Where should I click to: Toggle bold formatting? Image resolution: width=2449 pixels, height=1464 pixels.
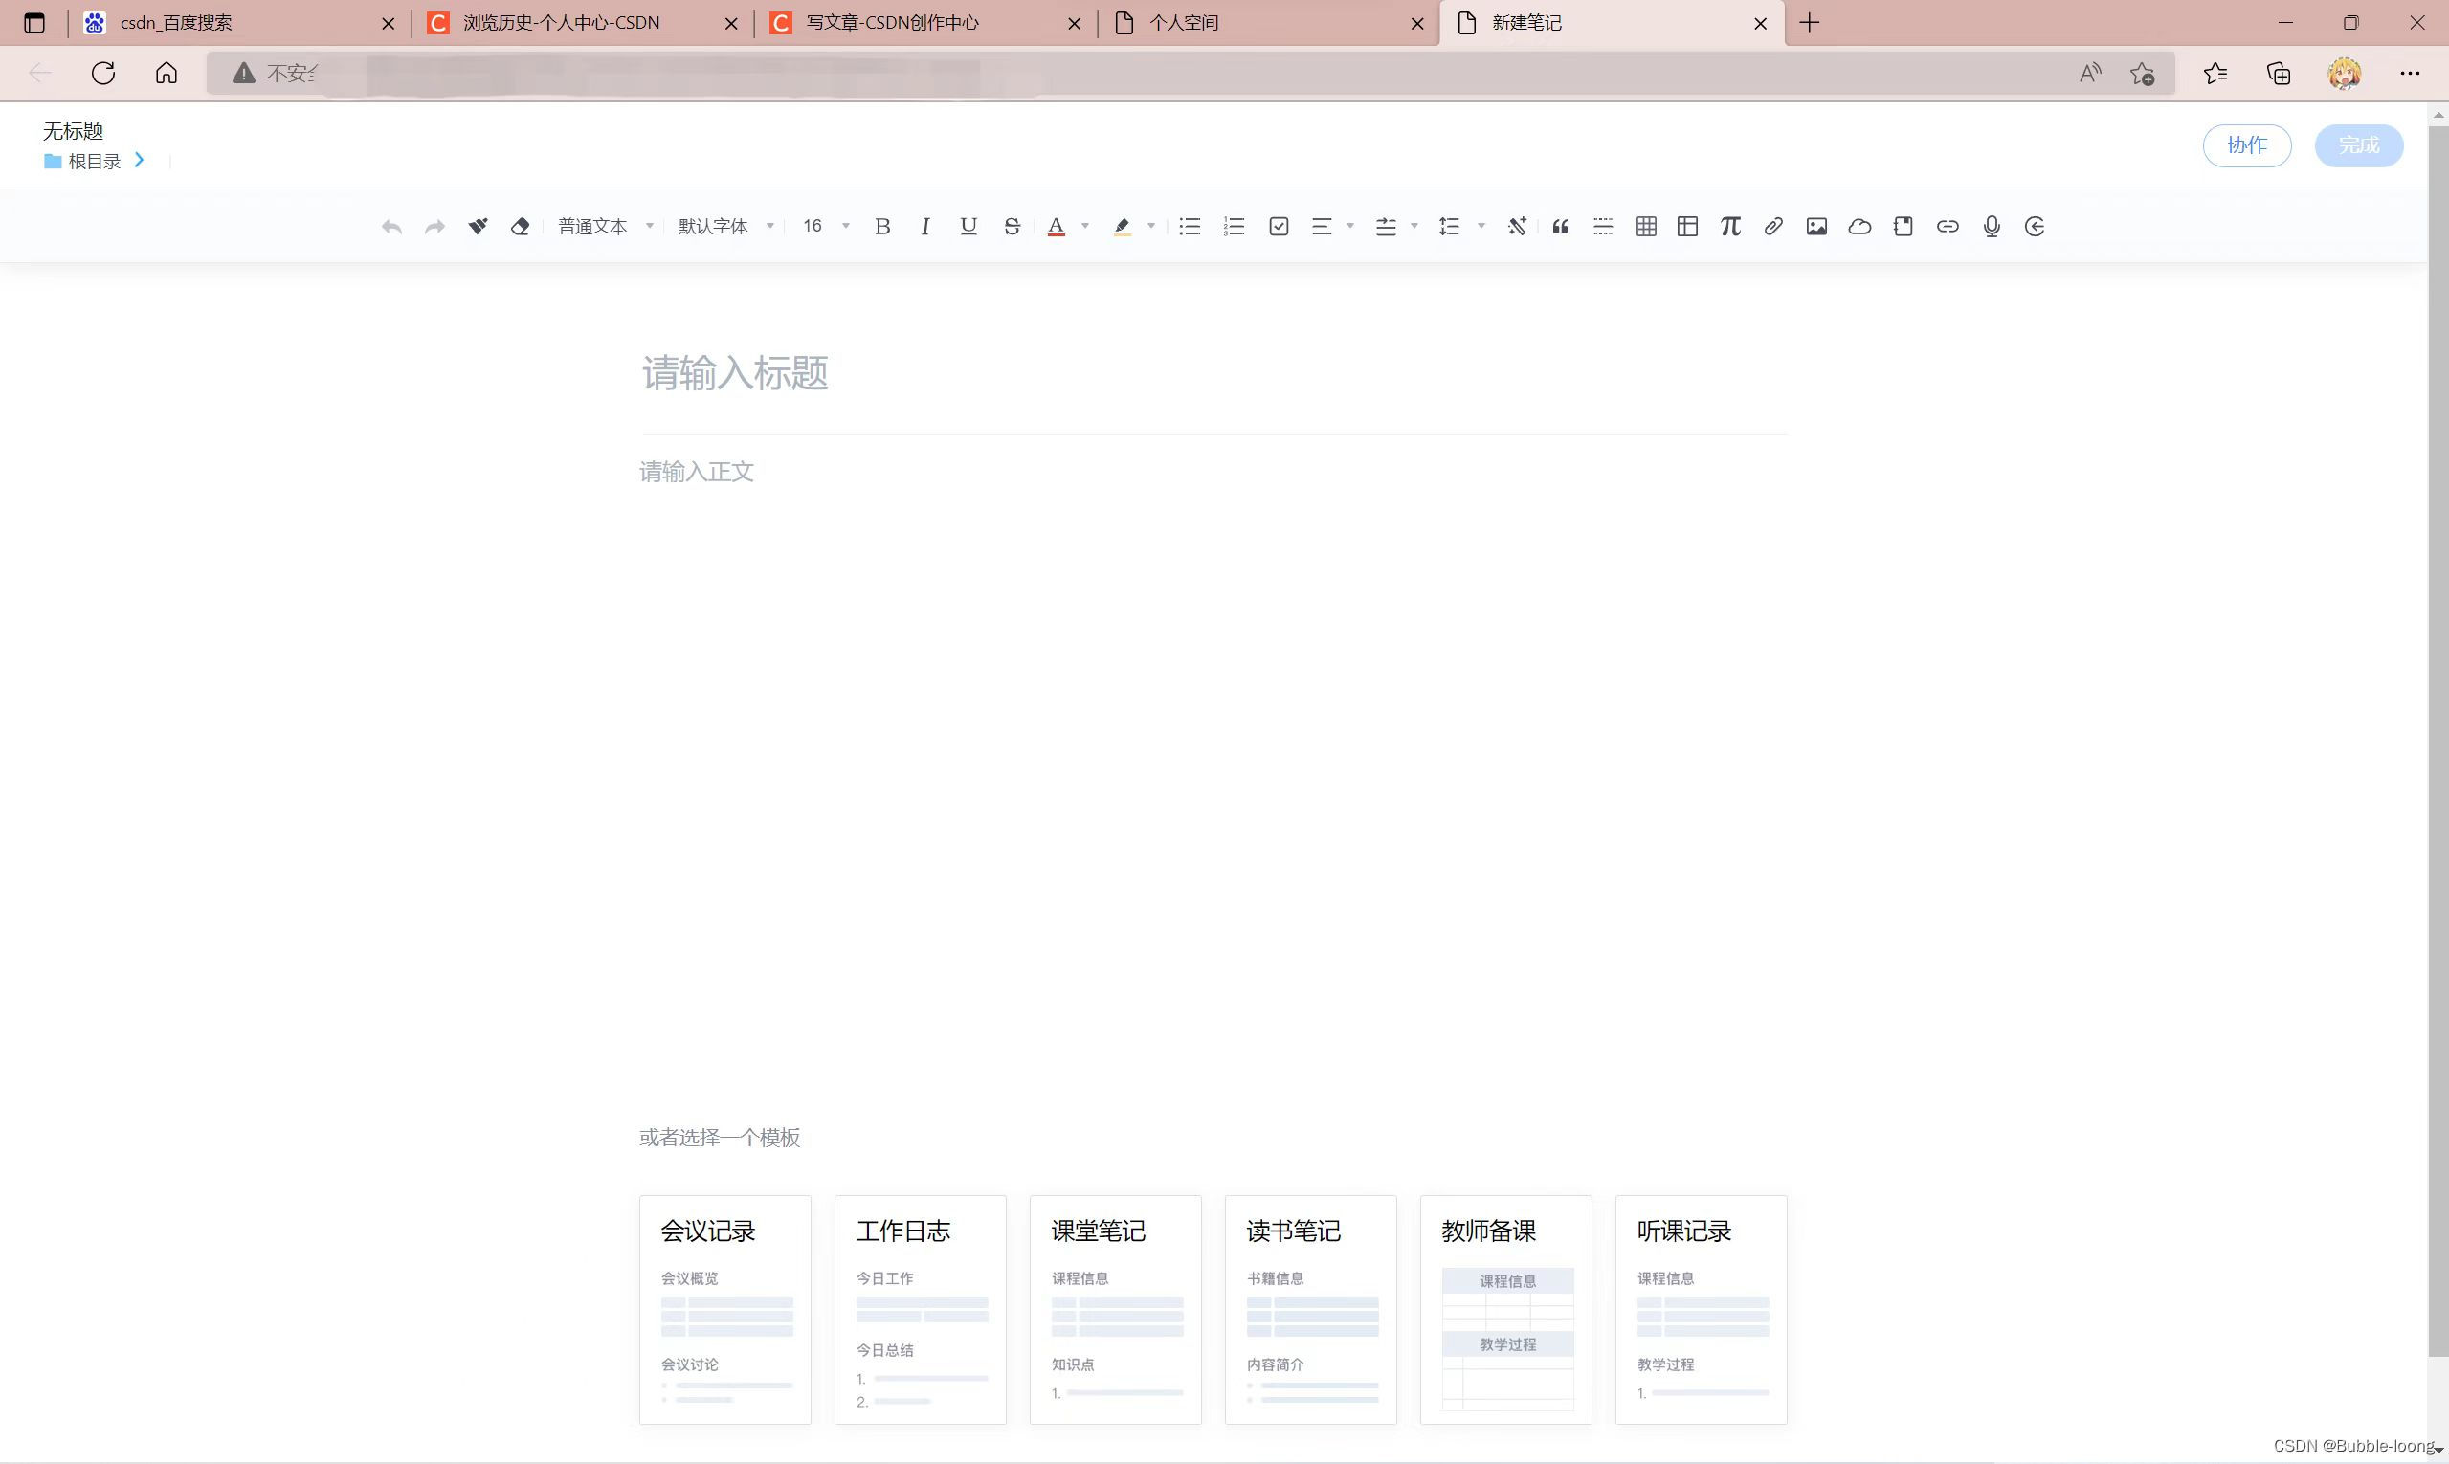tap(882, 226)
